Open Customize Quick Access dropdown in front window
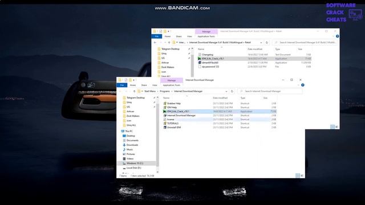 [x=134, y=80]
